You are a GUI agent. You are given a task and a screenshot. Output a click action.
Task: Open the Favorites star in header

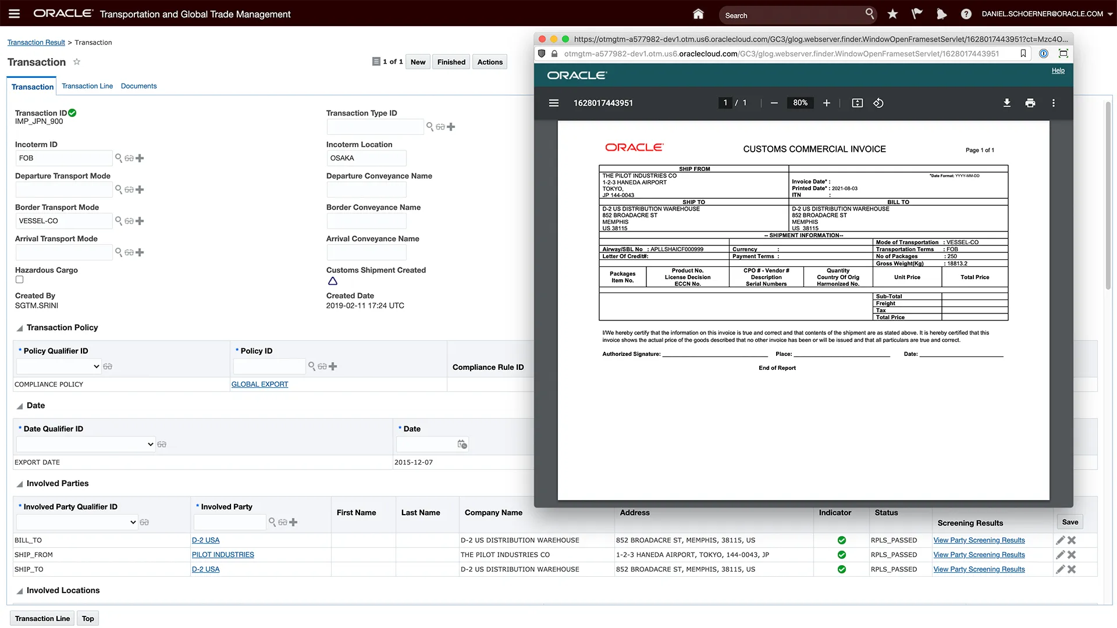coord(892,13)
